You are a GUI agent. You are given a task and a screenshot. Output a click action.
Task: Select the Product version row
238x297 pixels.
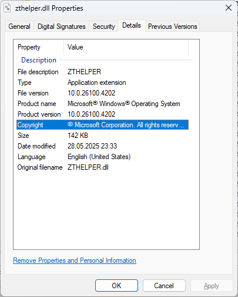(x=102, y=114)
